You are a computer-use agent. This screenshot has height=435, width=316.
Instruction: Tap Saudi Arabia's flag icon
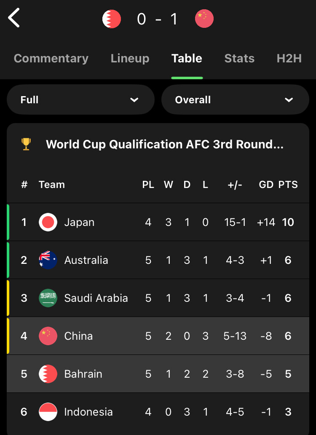pos(48,298)
